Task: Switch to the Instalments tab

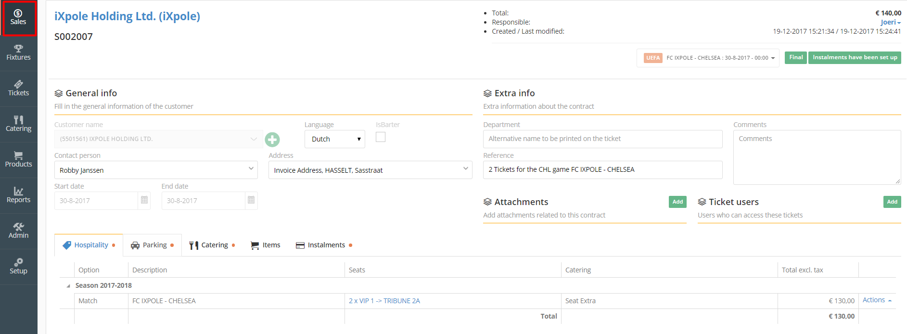Action: tap(324, 245)
